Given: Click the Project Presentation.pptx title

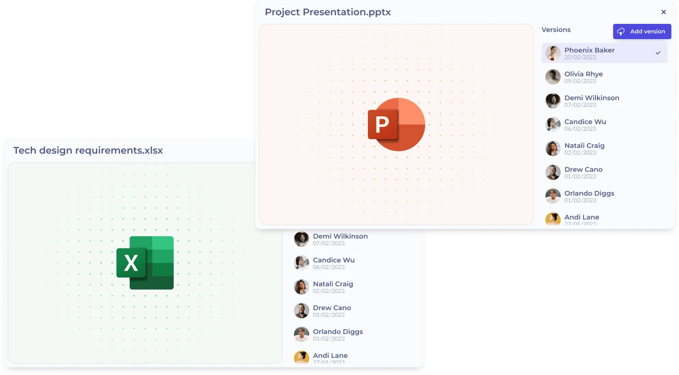Looking at the screenshot, I should click(x=328, y=12).
